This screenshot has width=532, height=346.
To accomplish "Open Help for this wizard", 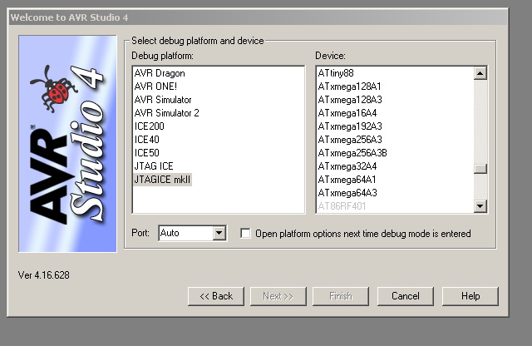I will 470,296.
